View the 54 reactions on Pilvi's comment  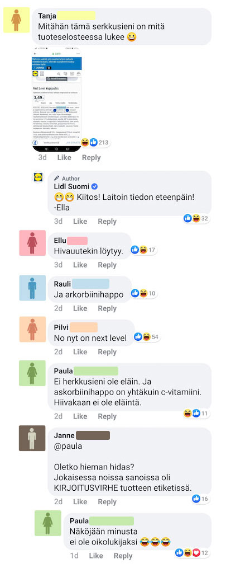(147, 337)
